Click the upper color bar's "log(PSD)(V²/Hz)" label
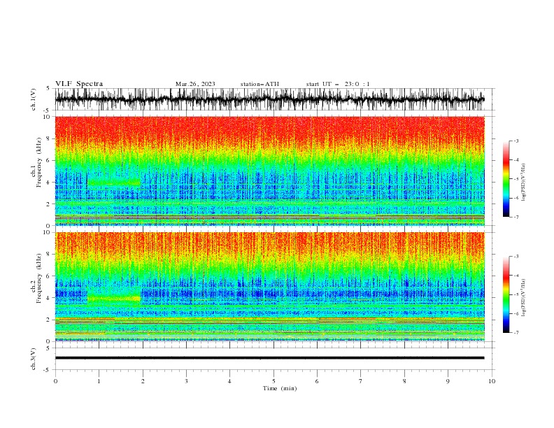 point(523,183)
